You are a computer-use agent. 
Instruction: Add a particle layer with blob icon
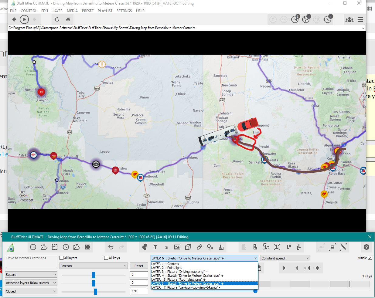(145, 247)
